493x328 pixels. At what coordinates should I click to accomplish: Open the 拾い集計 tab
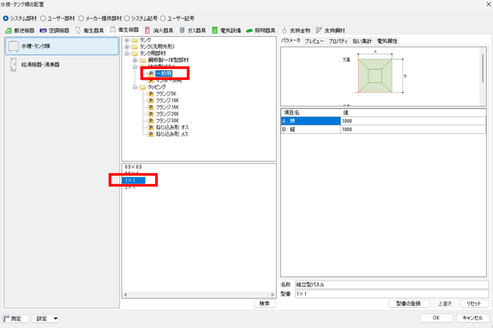(362, 41)
